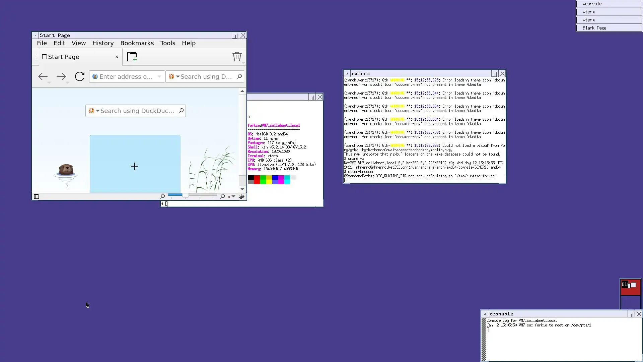This screenshot has height=362, width=643.
Task: Toggle the sidebar panel icon in the status bar
Action: pyautogui.click(x=37, y=197)
